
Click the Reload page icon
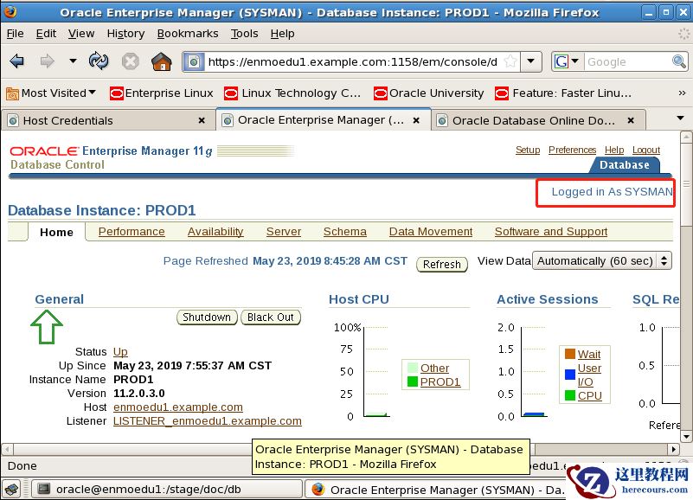[99, 61]
